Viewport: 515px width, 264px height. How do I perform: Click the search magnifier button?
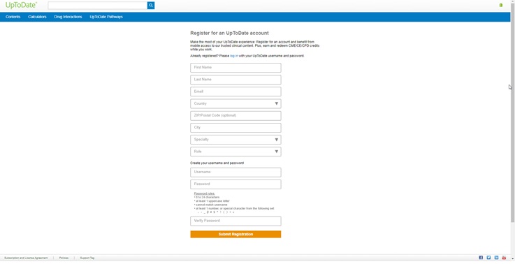(151, 6)
